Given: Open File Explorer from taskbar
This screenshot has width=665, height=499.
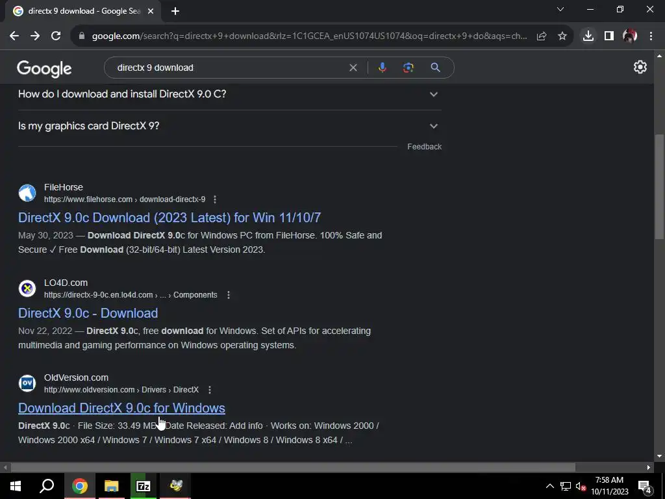Looking at the screenshot, I should pos(112,486).
